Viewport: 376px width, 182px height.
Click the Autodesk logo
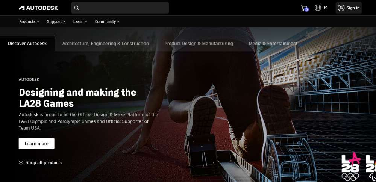point(38,8)
